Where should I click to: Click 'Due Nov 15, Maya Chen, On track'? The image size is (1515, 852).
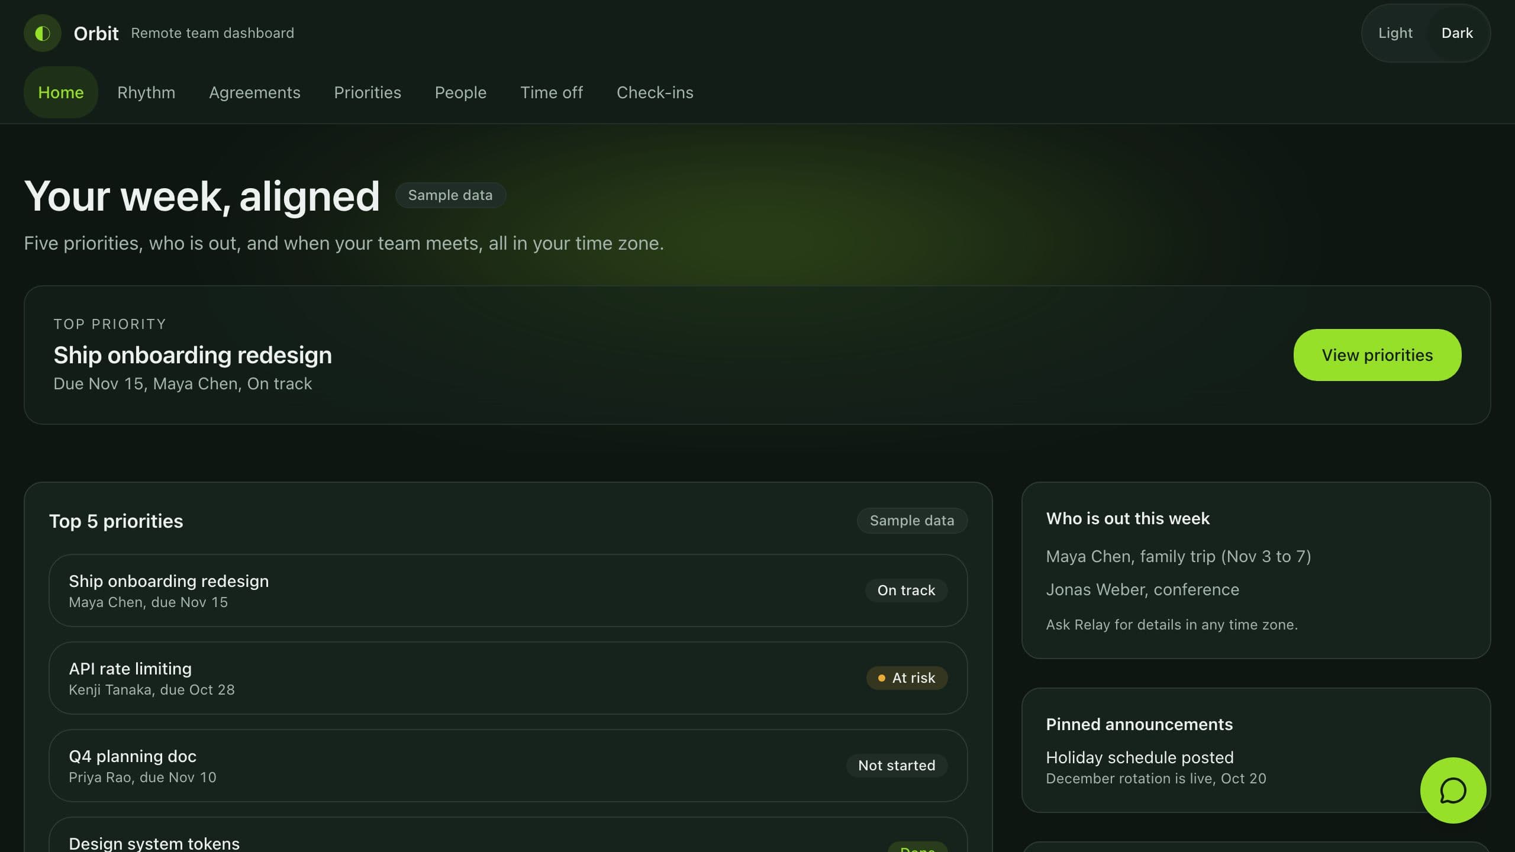(182, 384)
